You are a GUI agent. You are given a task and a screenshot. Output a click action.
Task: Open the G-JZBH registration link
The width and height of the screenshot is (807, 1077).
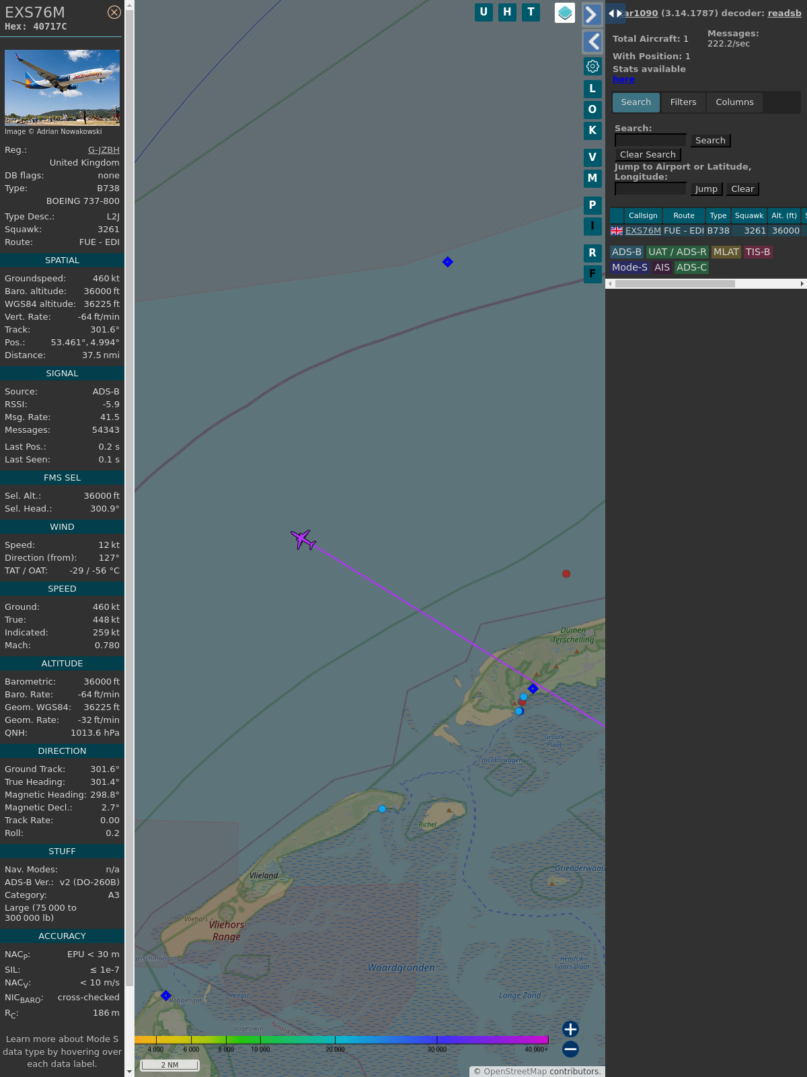pyautogui.click(x=104, y=150)
